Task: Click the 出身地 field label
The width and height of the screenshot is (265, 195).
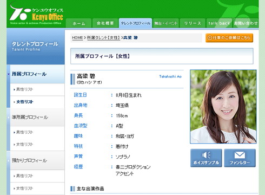Action: coord(81,105)
